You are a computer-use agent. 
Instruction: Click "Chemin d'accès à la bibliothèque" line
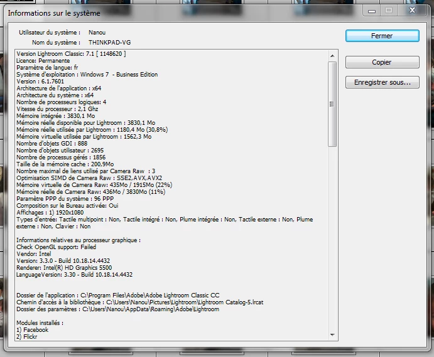(140, 302)
